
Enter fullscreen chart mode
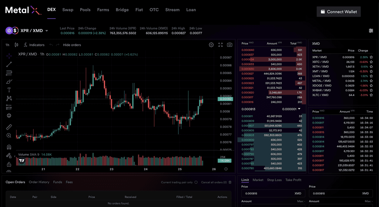point(221,45)
